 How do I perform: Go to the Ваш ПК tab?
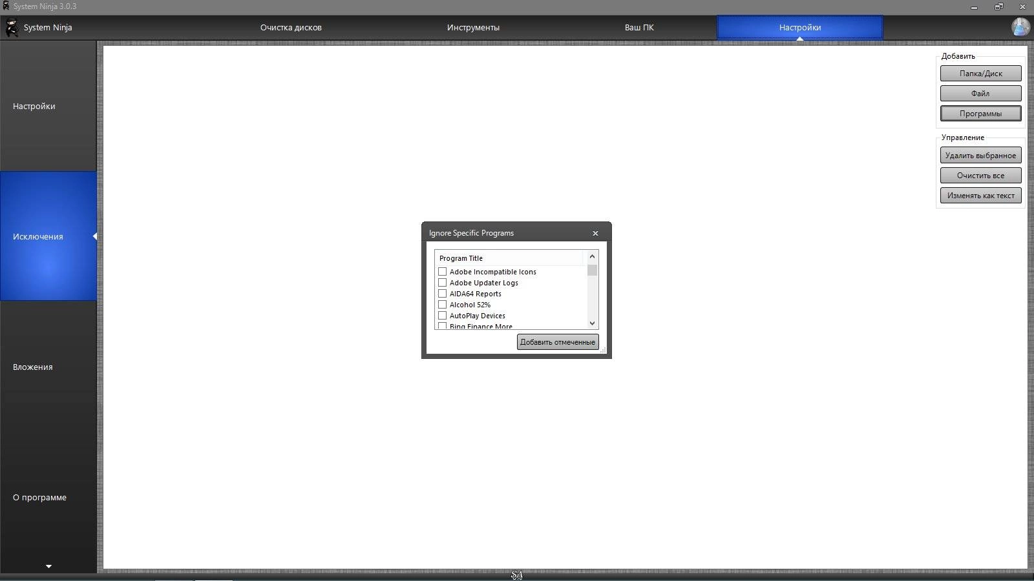pos(639,28)
